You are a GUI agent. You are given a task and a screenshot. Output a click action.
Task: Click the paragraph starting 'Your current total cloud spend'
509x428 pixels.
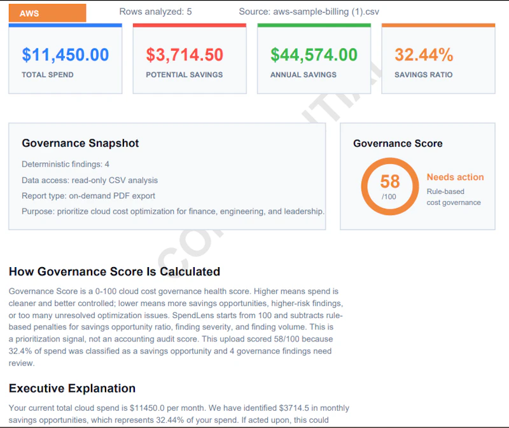(179, 414)
